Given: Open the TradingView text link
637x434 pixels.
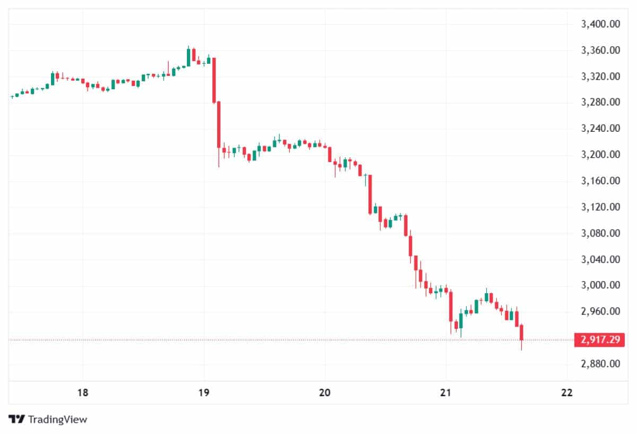Looking at the screenshot, I should coord(57,419).
